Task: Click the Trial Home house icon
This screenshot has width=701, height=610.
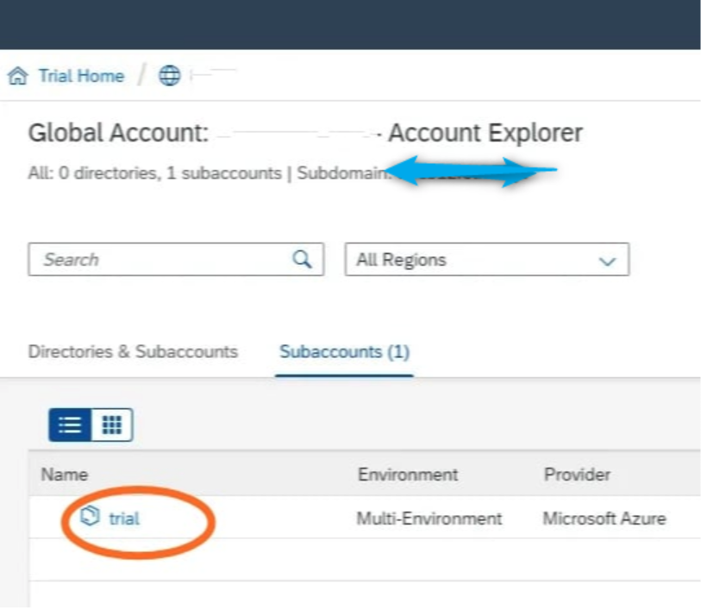Action: [18, 76]
